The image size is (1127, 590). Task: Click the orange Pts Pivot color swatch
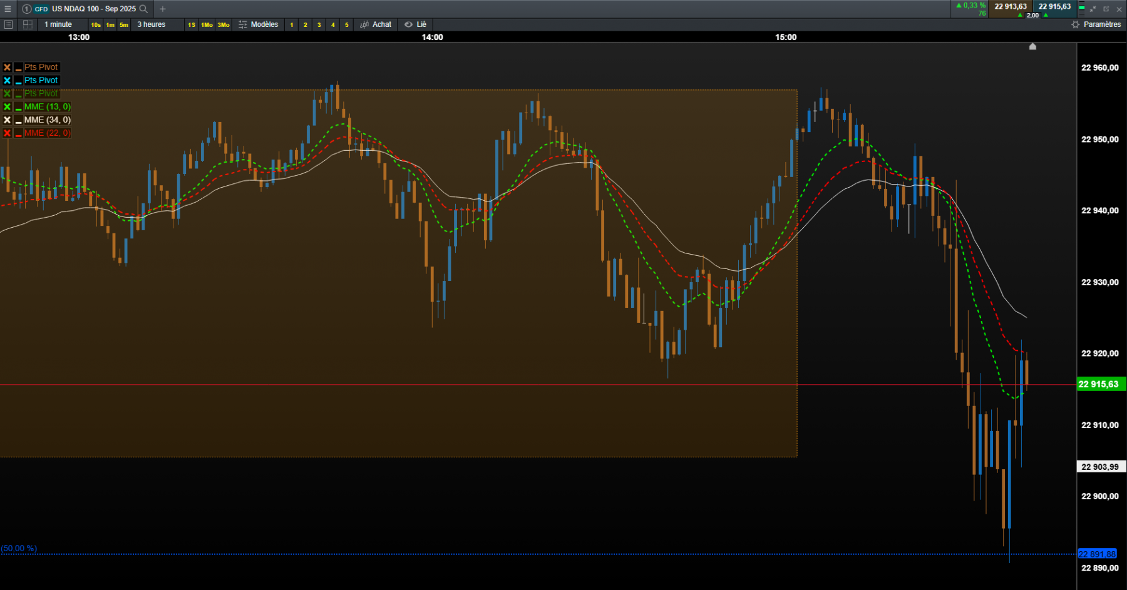[x=19, y=67]
